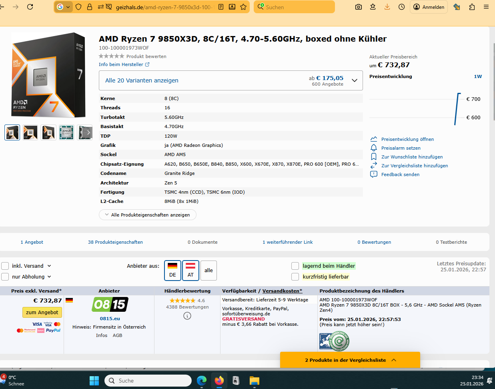Image resolution: width=495 pixels, height=389 pixels.
Task: Open the Infos link under 0815.eu
Action: point(102,335)
